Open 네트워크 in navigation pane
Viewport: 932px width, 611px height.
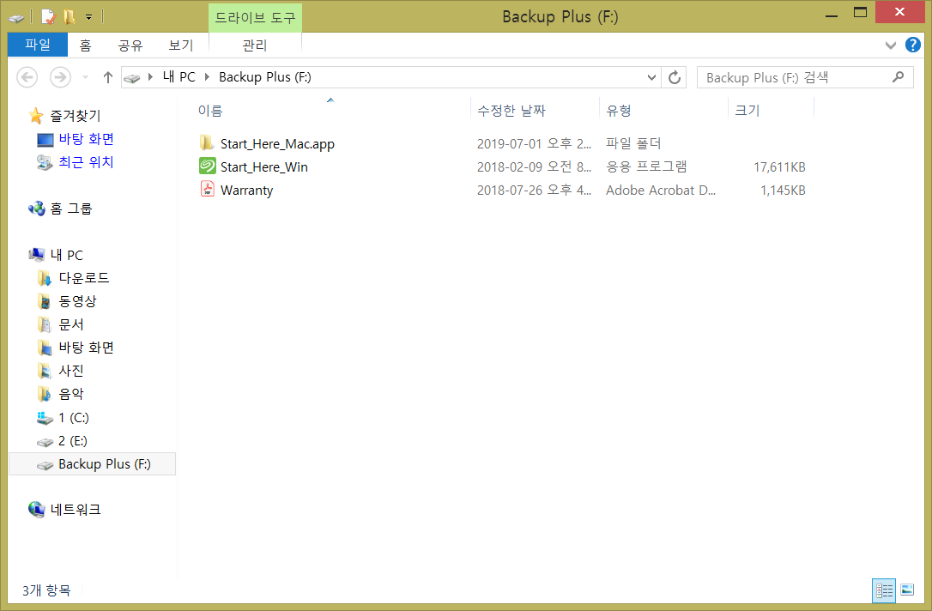[x=76, y=510]
